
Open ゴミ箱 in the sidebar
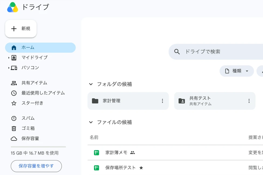pos(40,129)
